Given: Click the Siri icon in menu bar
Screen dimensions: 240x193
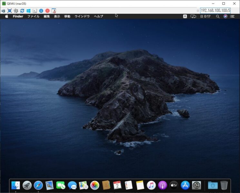Looking at the screenshot, I should (x=225, y=16).
